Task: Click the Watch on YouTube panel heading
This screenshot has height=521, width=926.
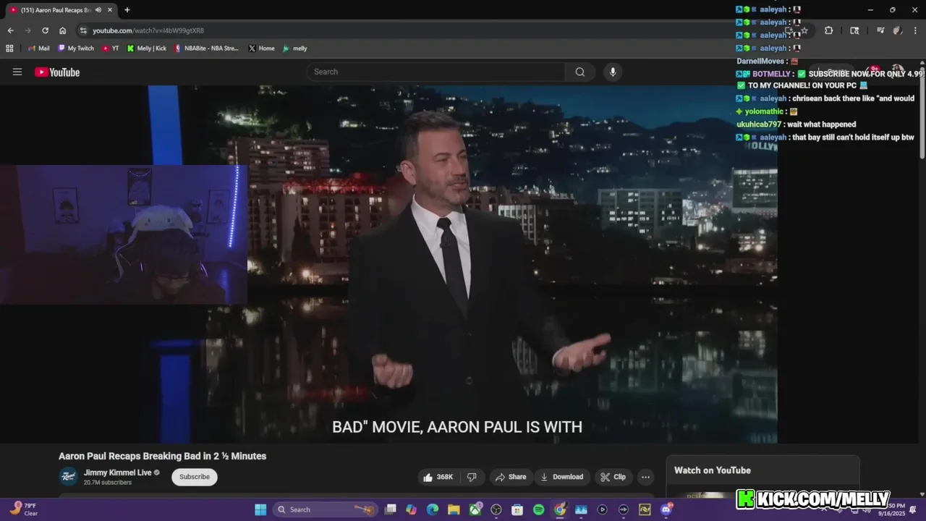Action: (712, 470)
